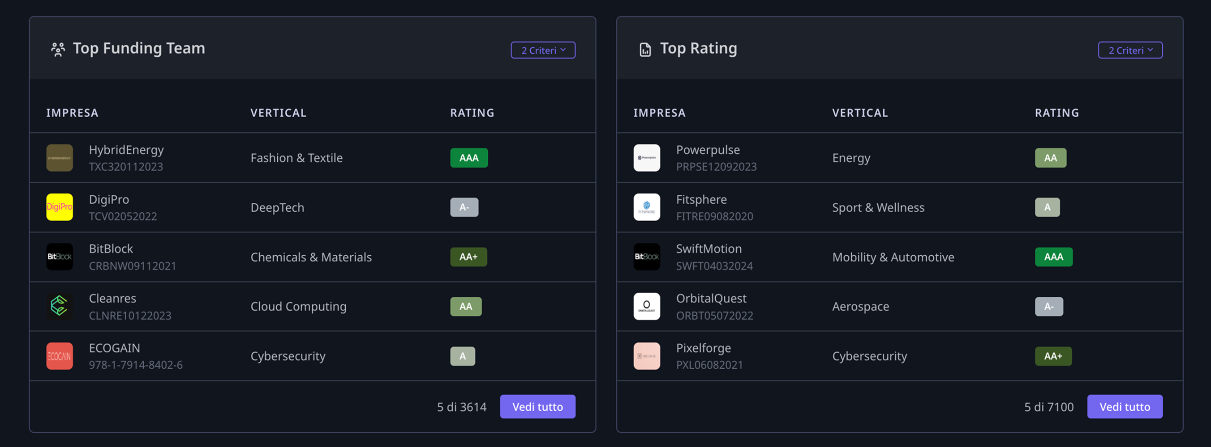Click the OrbitalQuest logo icon
1211x447 pixels.
tap(646, 306)
